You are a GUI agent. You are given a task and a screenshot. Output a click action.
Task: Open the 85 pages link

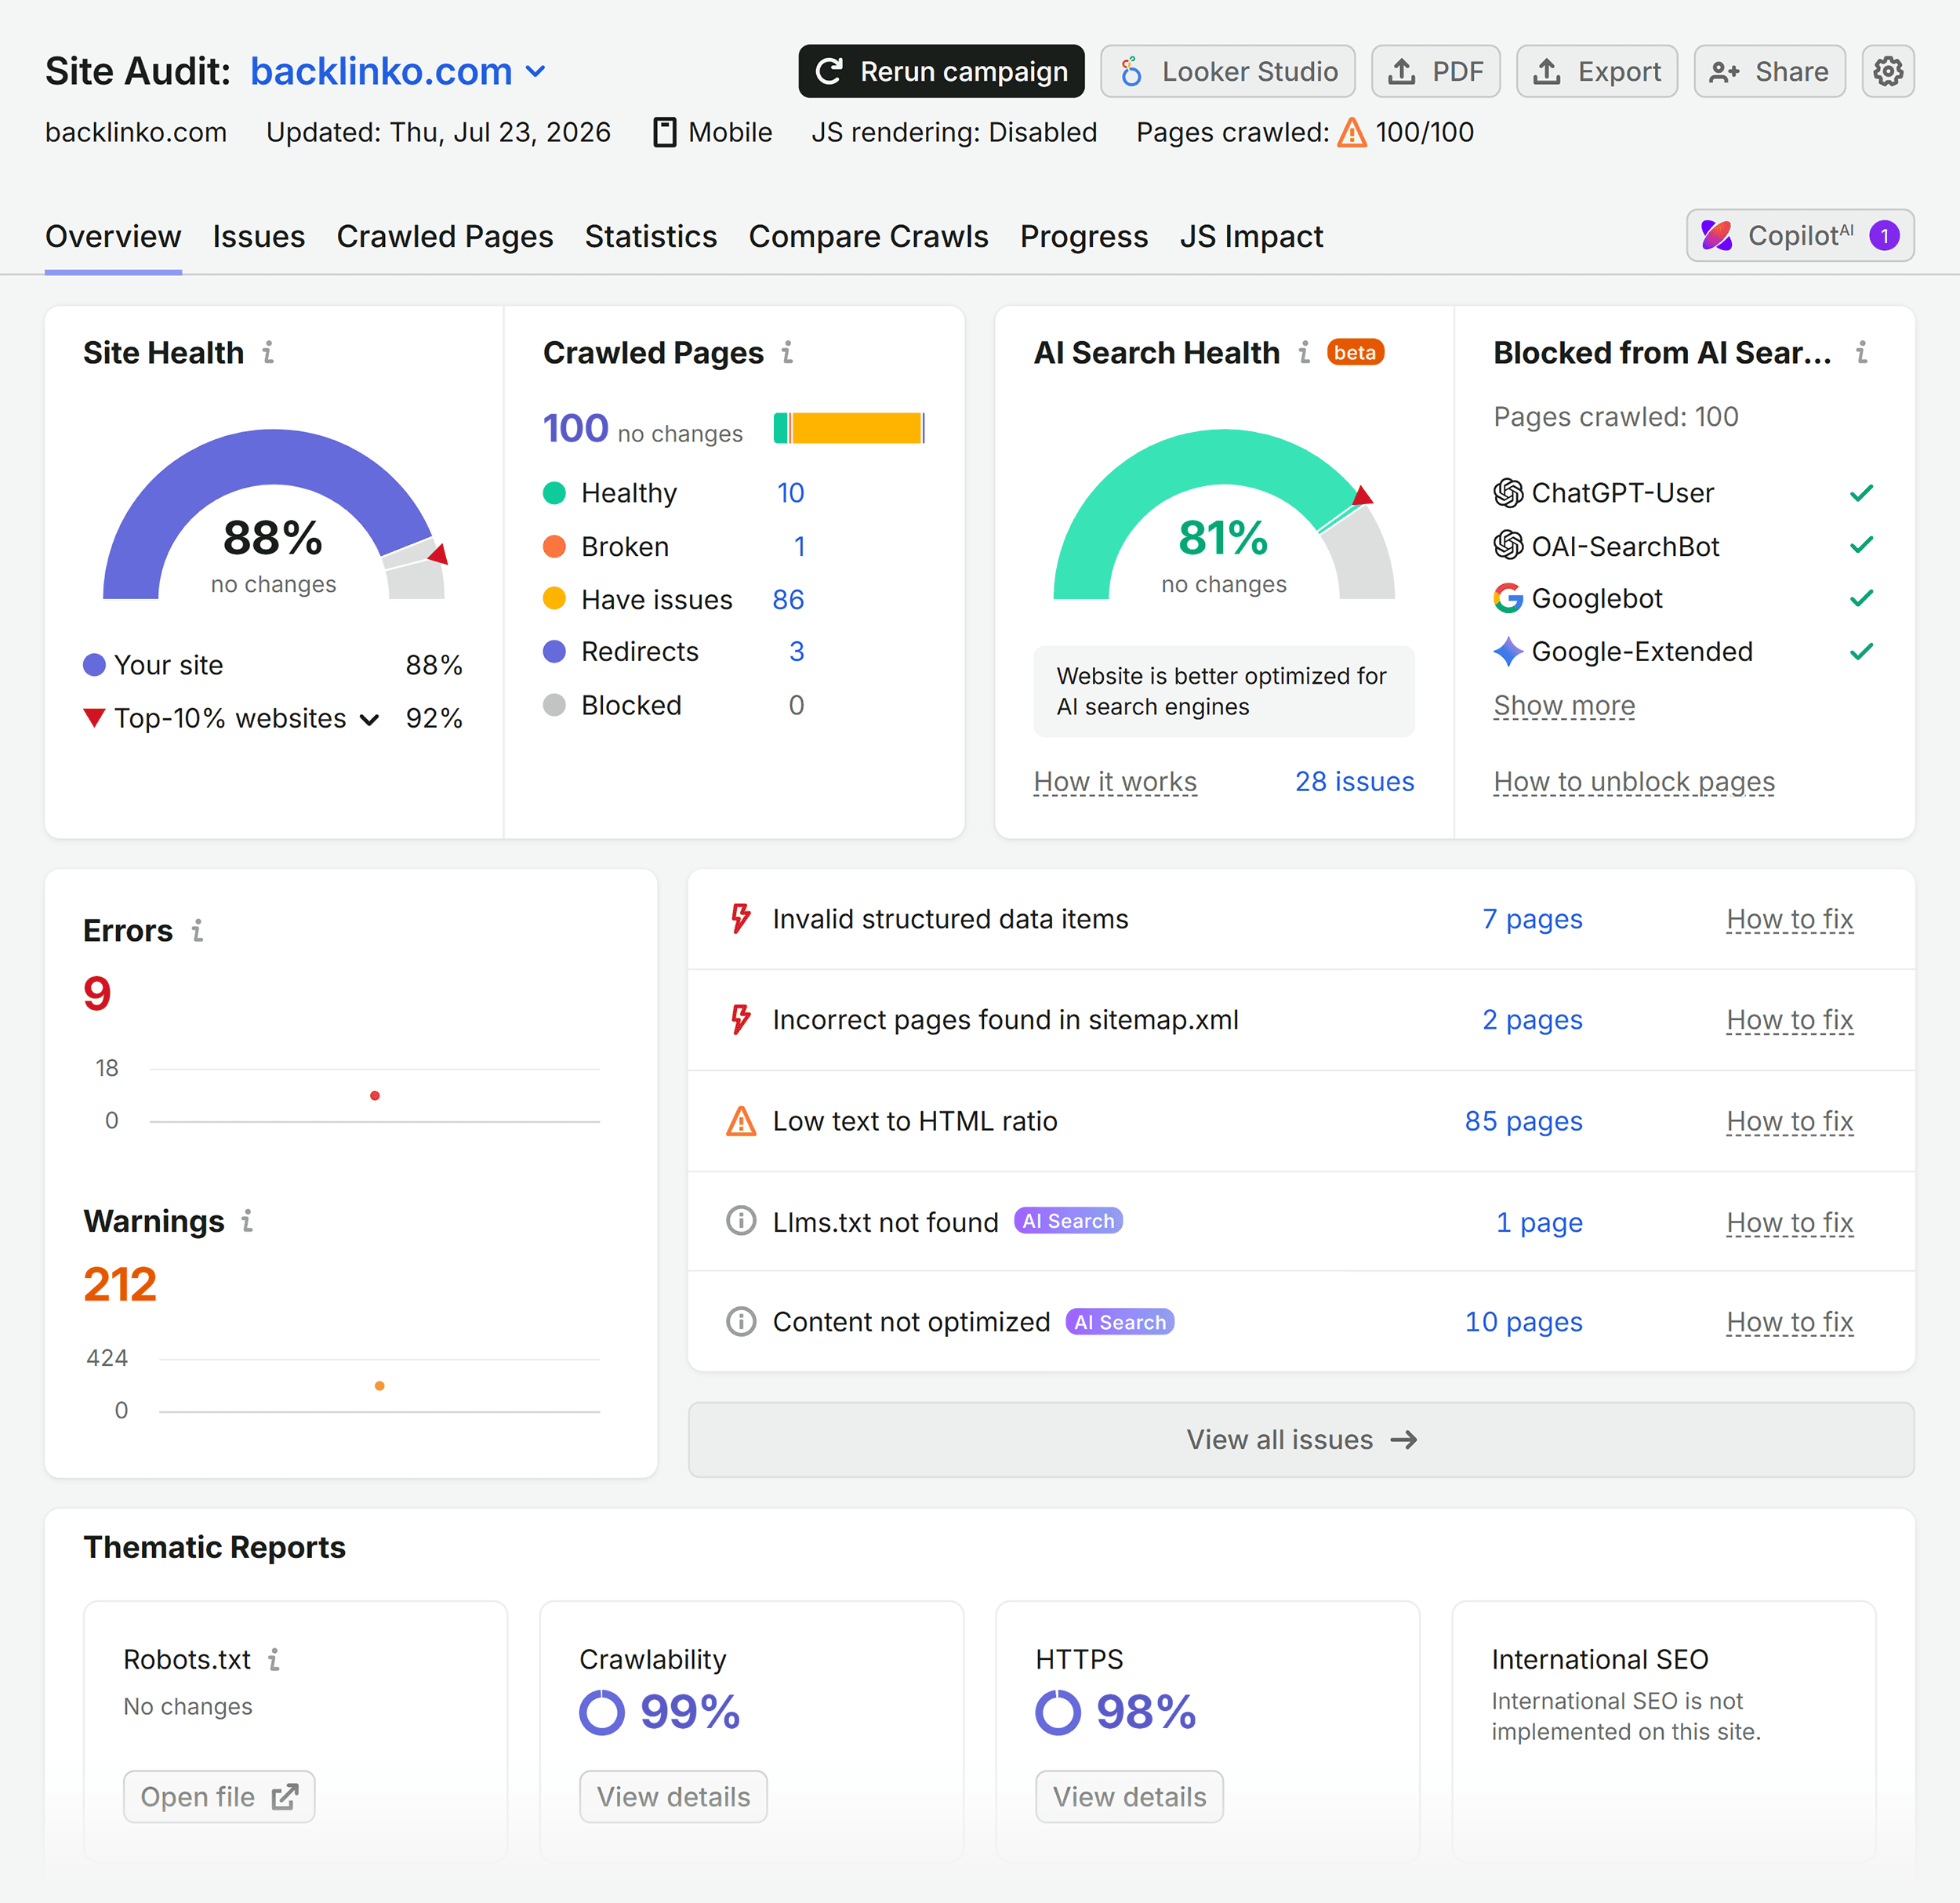click(x=1523, y=1121)
